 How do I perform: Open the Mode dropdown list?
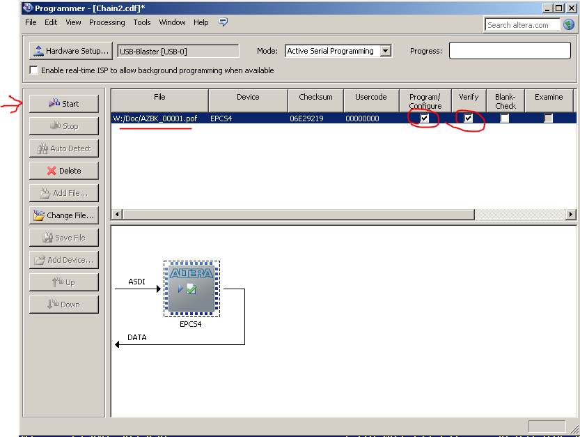[385, 51]
